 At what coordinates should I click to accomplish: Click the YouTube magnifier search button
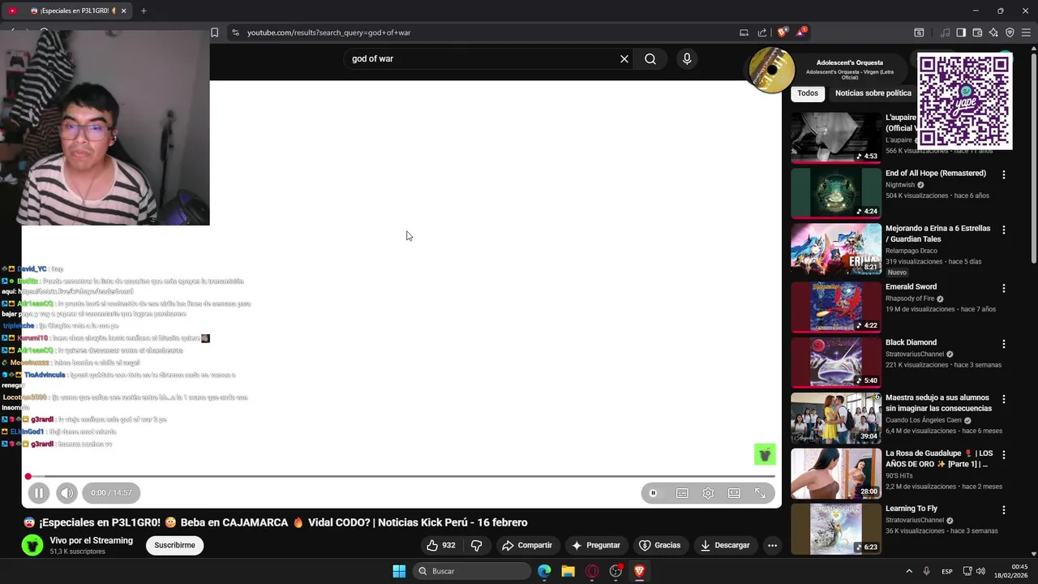650,58
